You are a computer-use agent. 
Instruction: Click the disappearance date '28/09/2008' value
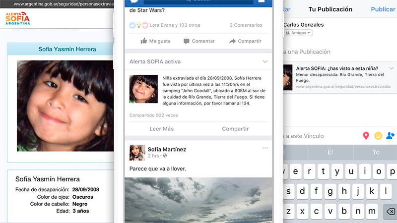[x=85, y=190]
